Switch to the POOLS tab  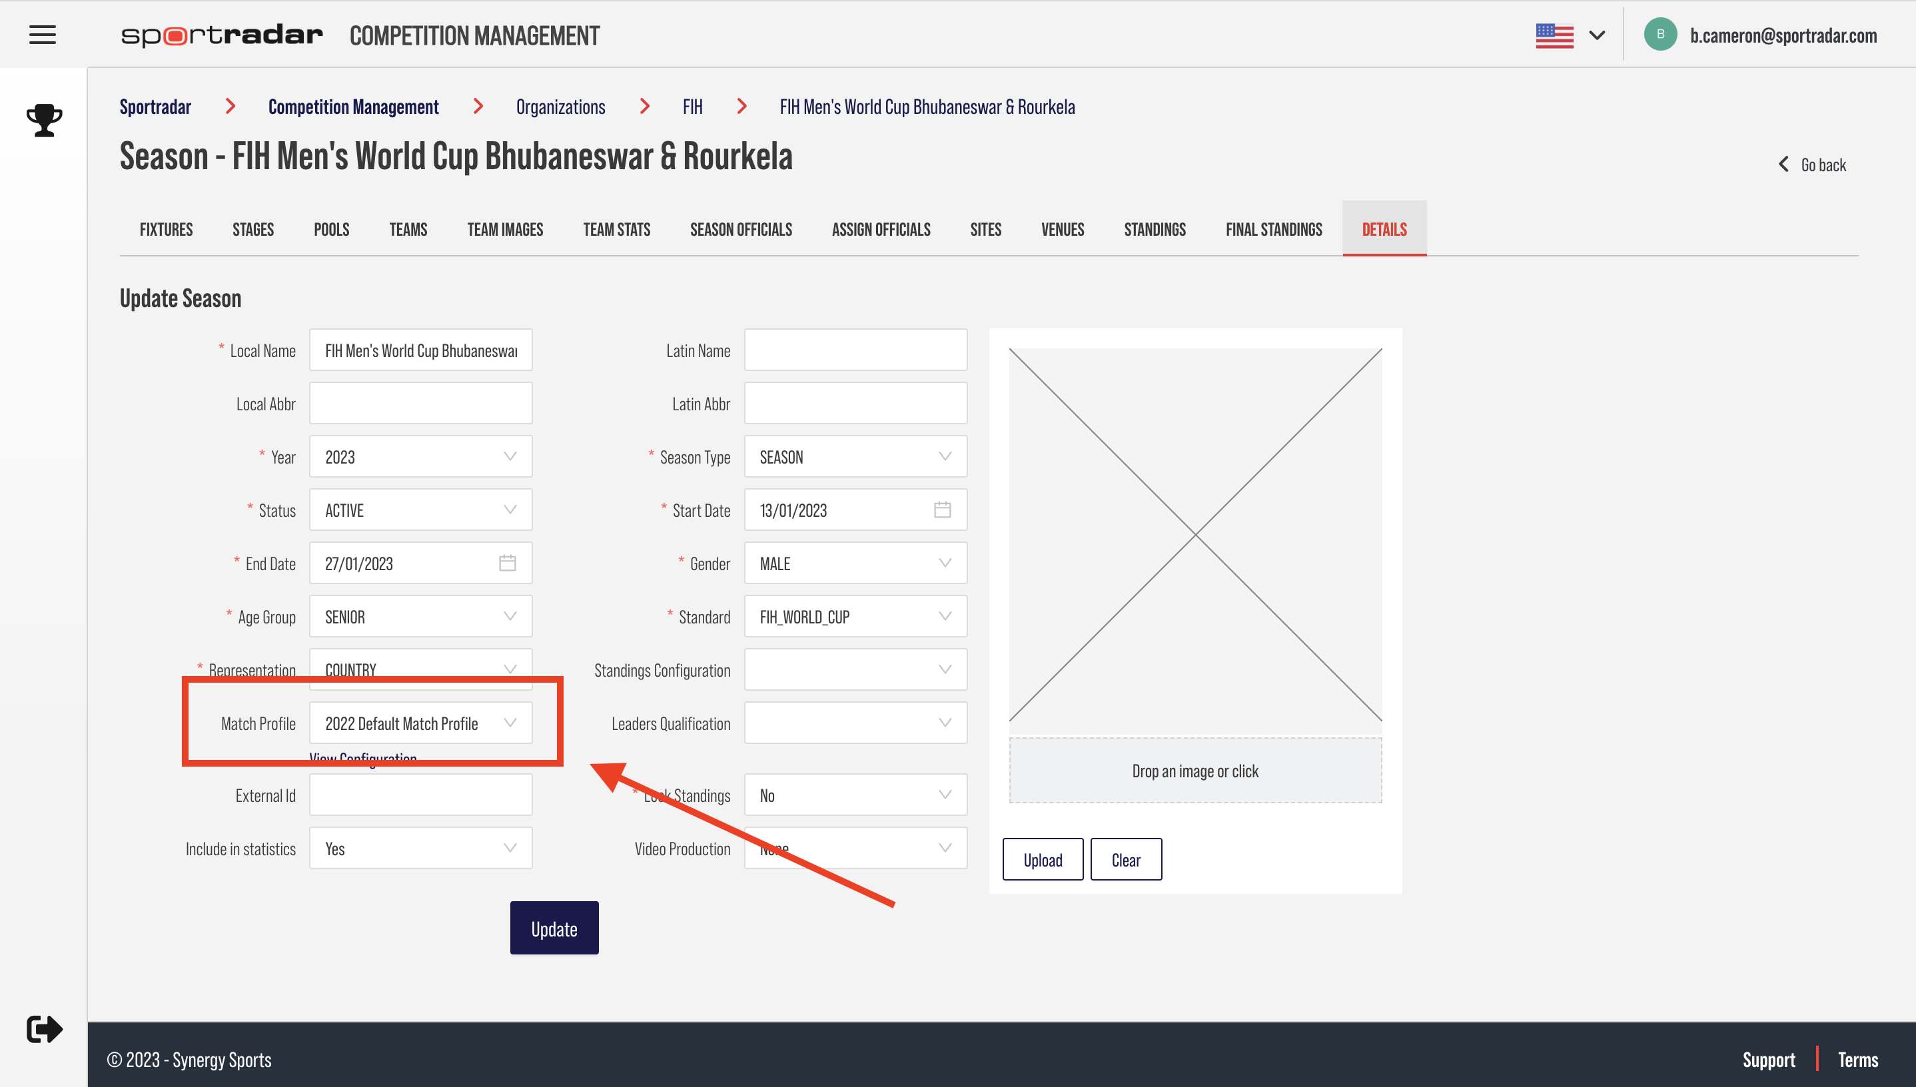tap(332, 229)
